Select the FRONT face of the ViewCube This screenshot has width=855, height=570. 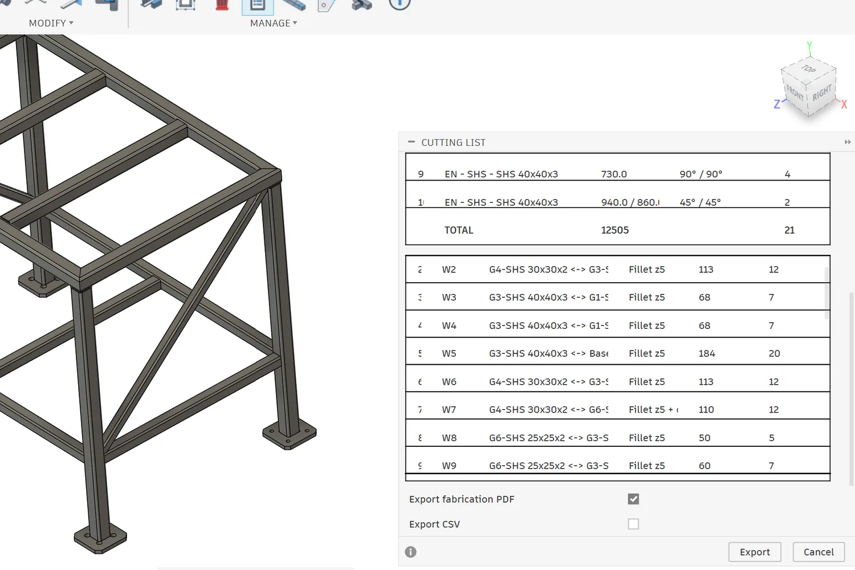click(x=795, y=92)
